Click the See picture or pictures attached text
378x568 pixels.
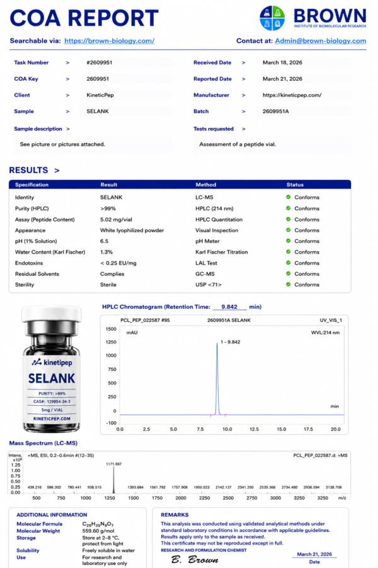[x=62, y=144]
